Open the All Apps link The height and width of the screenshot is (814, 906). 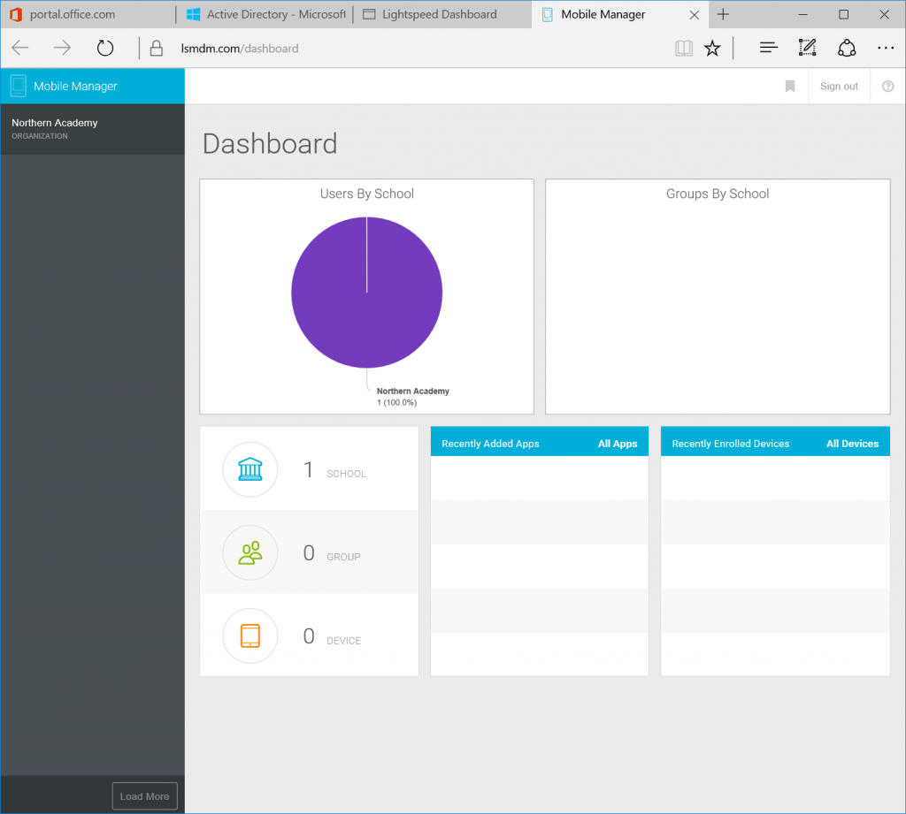click(617, 444)
